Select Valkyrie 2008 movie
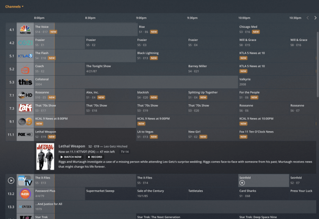This screenshot has height=219, width=319. [277, 82]
